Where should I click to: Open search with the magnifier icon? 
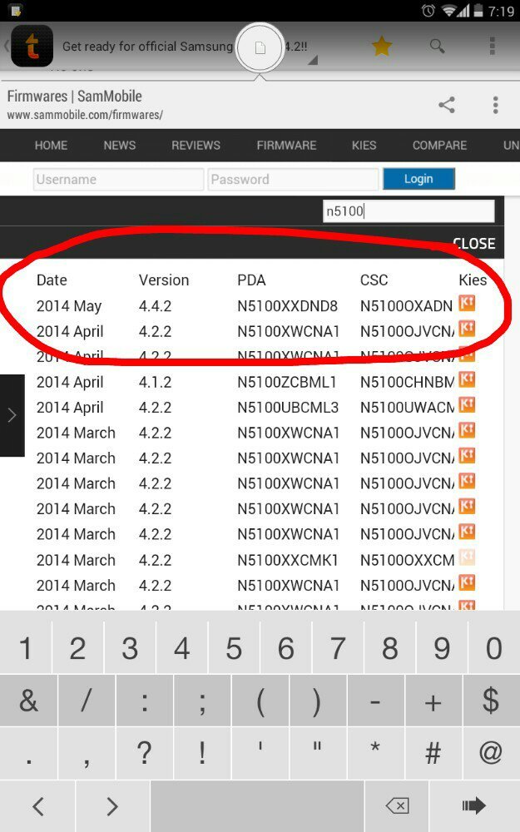(x=438, y=47)
